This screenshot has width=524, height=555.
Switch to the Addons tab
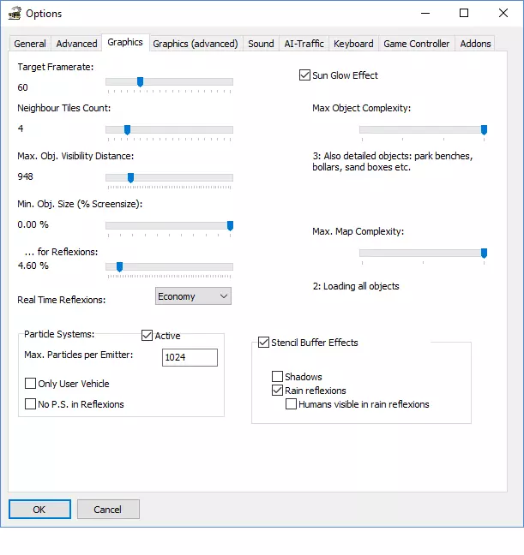(475, 44)
